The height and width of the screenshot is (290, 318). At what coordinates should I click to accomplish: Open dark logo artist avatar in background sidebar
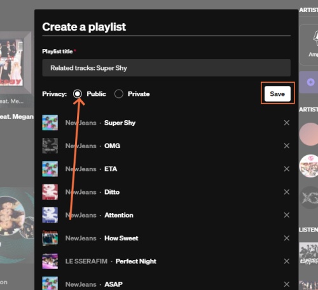tap(308, 198)
